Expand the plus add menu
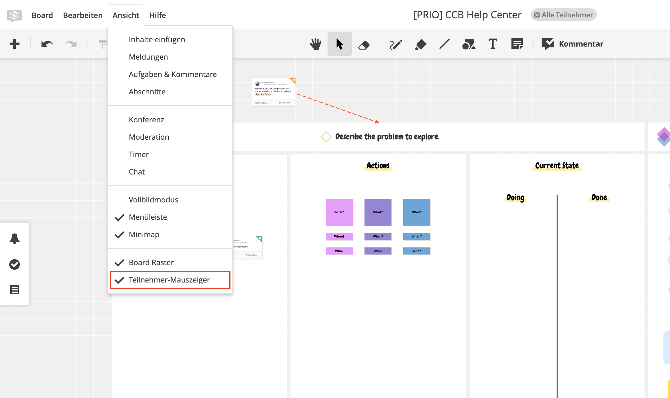The height and width of the screenshot is (398, 670). click(15, 44)
